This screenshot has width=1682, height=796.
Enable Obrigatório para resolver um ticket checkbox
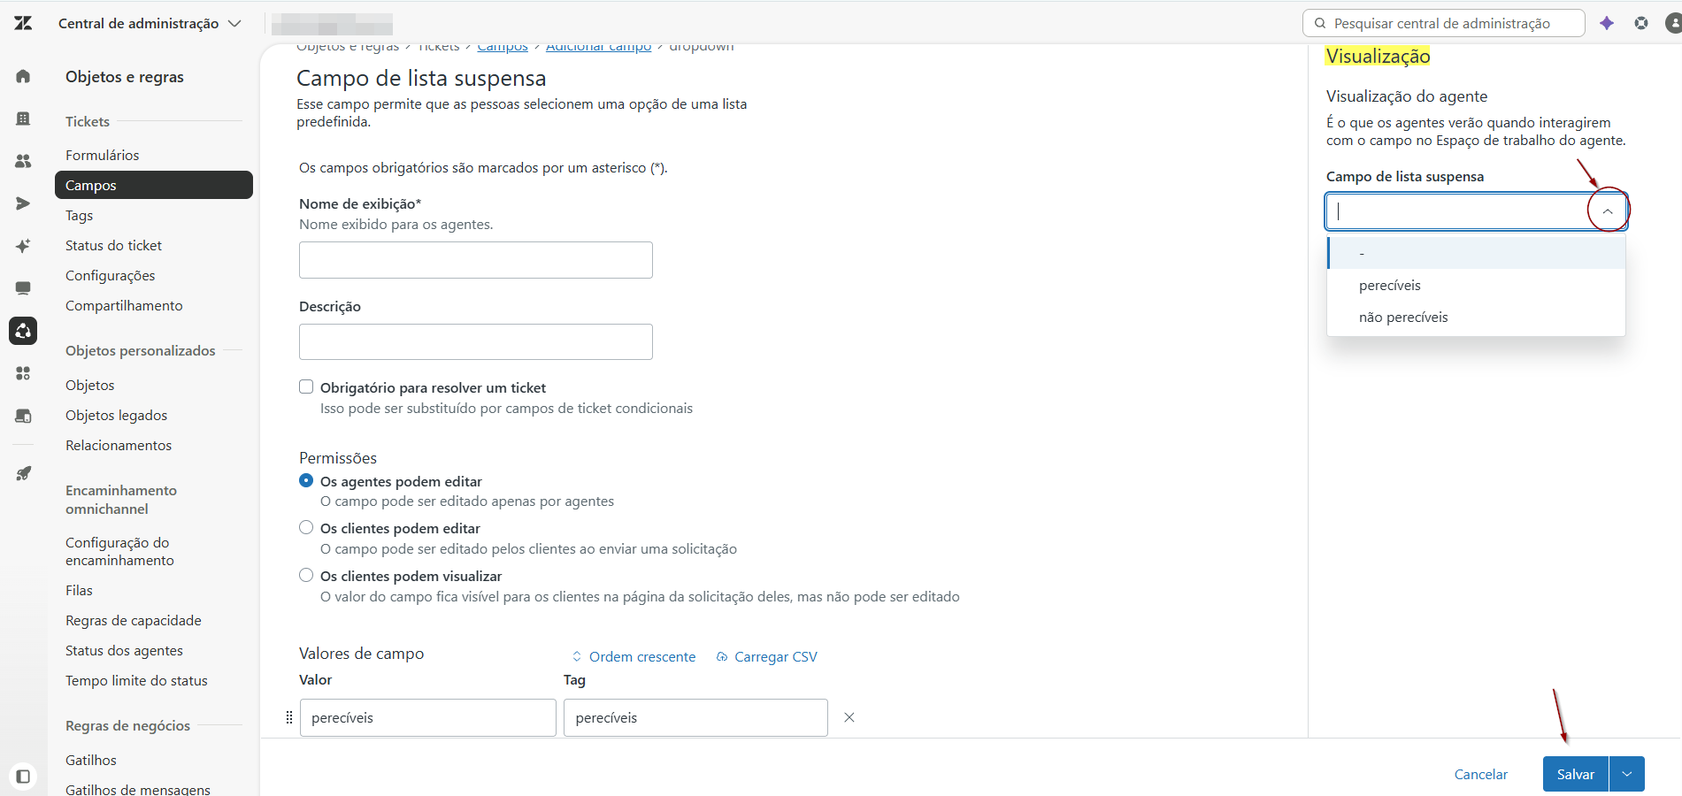click(306, 387)
